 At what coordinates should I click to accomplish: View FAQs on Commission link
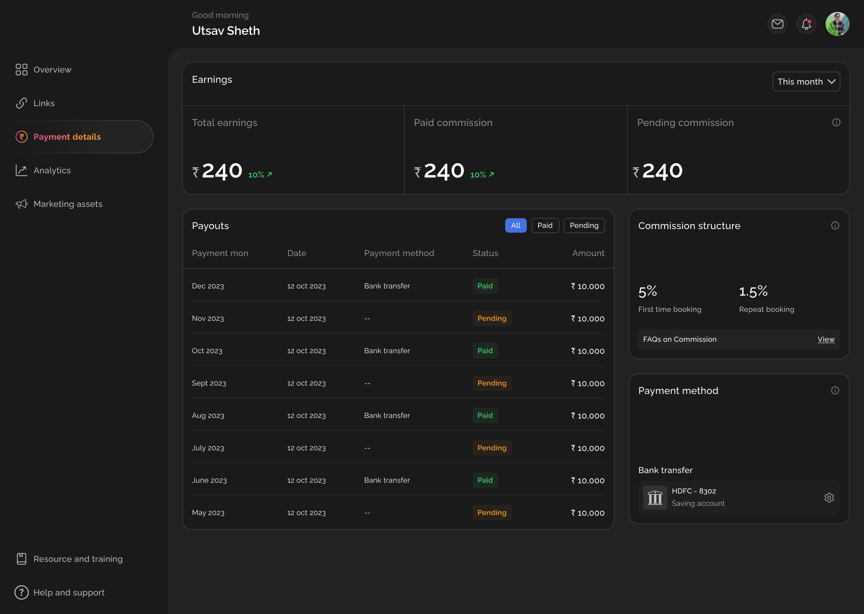click(x=826, y=339)
